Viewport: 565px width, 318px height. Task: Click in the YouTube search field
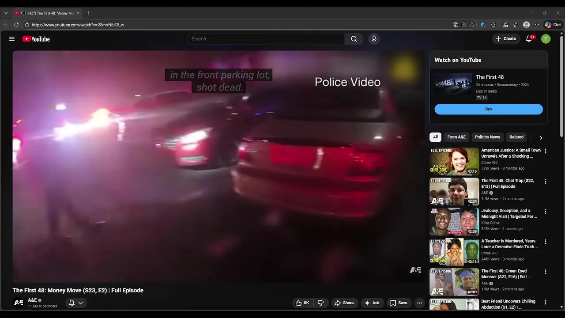(x=266, y=39)
